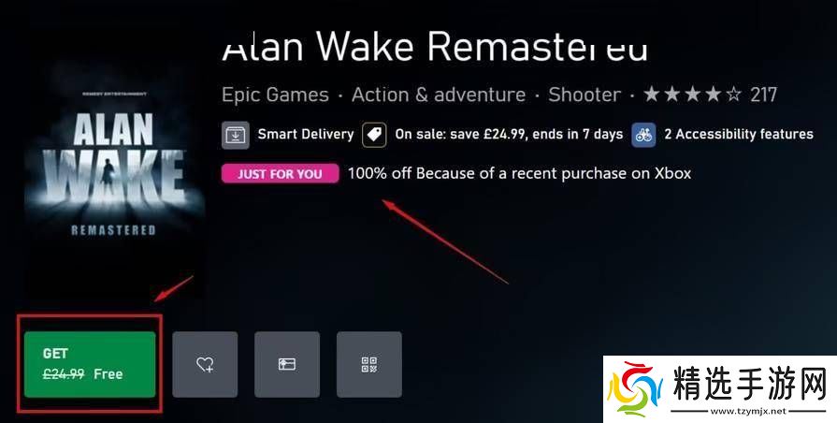Screen dimensions: 837x423
Task: Open the Epic Games publisher link
Action: coord(275,95)
